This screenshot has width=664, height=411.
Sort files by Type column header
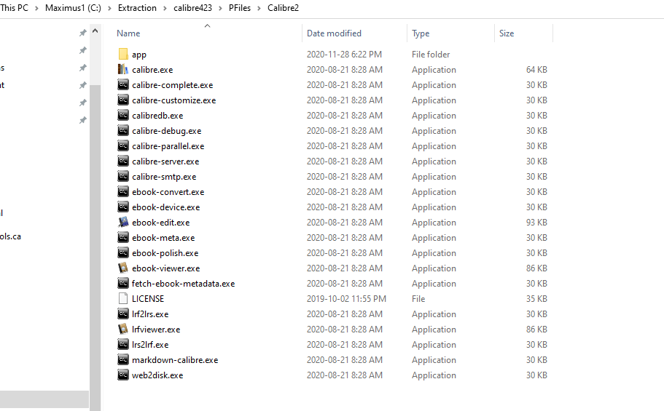421,33
